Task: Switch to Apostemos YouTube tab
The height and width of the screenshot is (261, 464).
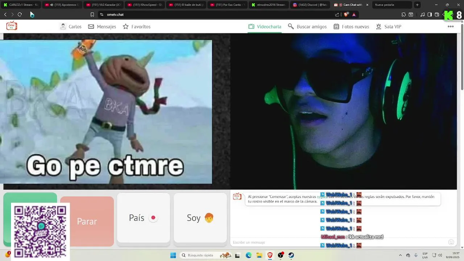Action: (x=62, y=5)
